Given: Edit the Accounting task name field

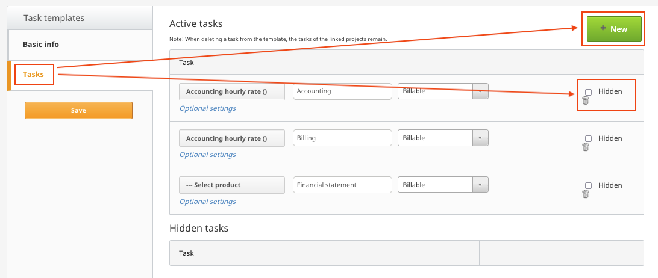Looking at the screenshot, I should coord(342,91).
